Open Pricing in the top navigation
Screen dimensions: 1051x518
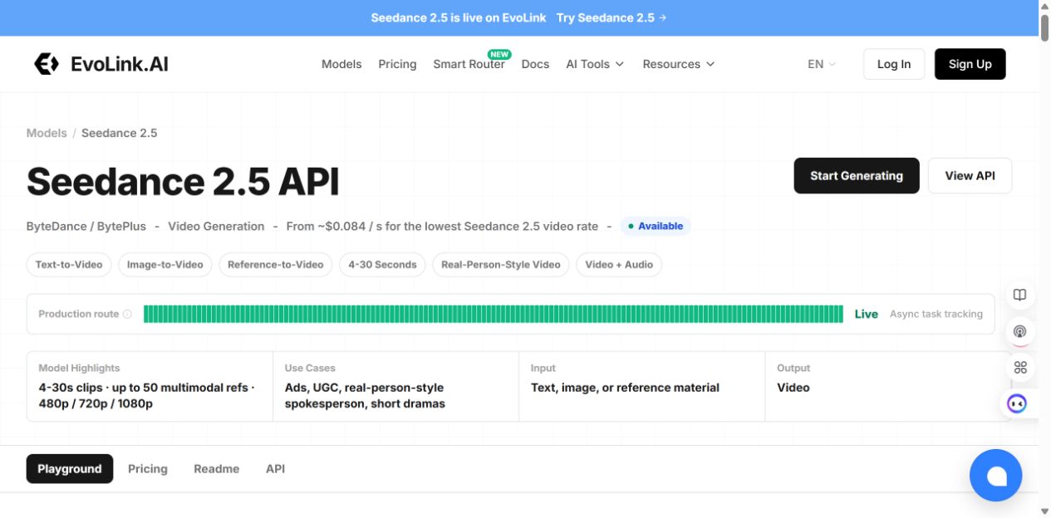(x=397, y=64)
